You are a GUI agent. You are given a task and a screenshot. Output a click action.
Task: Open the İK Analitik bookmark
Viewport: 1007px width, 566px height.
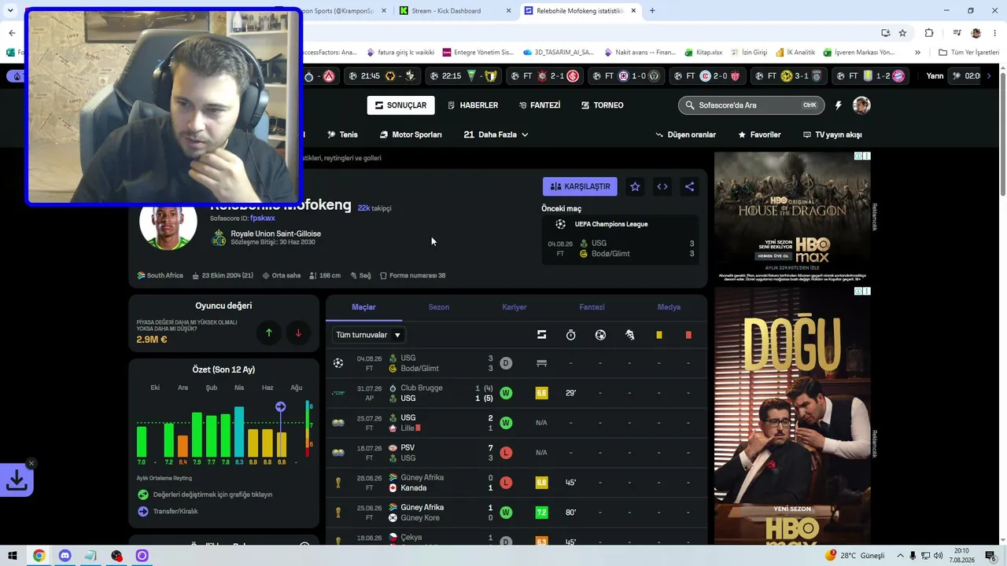click(795, 53)
